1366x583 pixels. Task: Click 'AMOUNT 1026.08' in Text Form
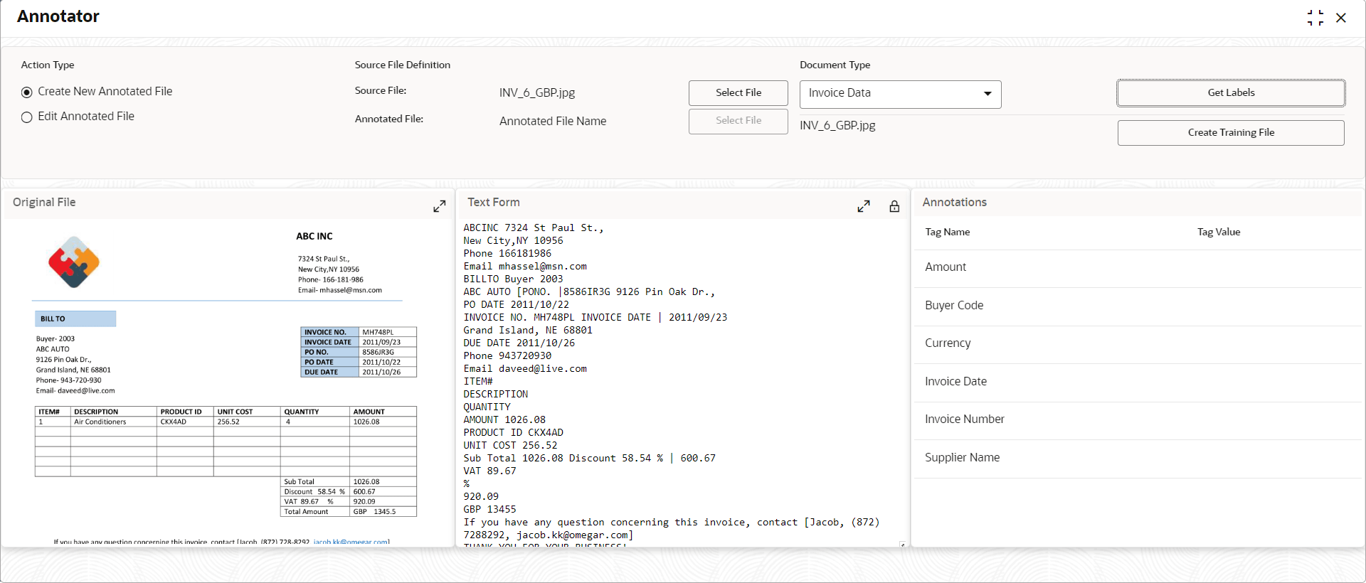(x=504, y=420)
